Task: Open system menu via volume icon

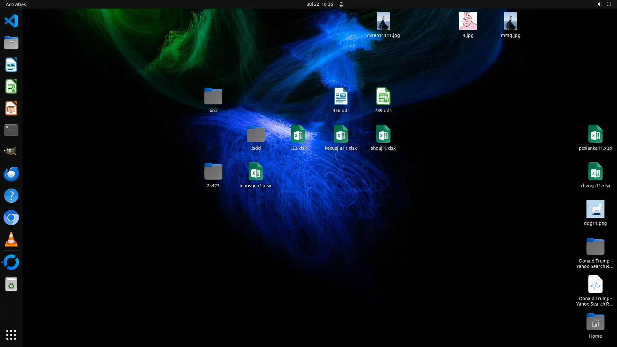Action: point(599,4)
